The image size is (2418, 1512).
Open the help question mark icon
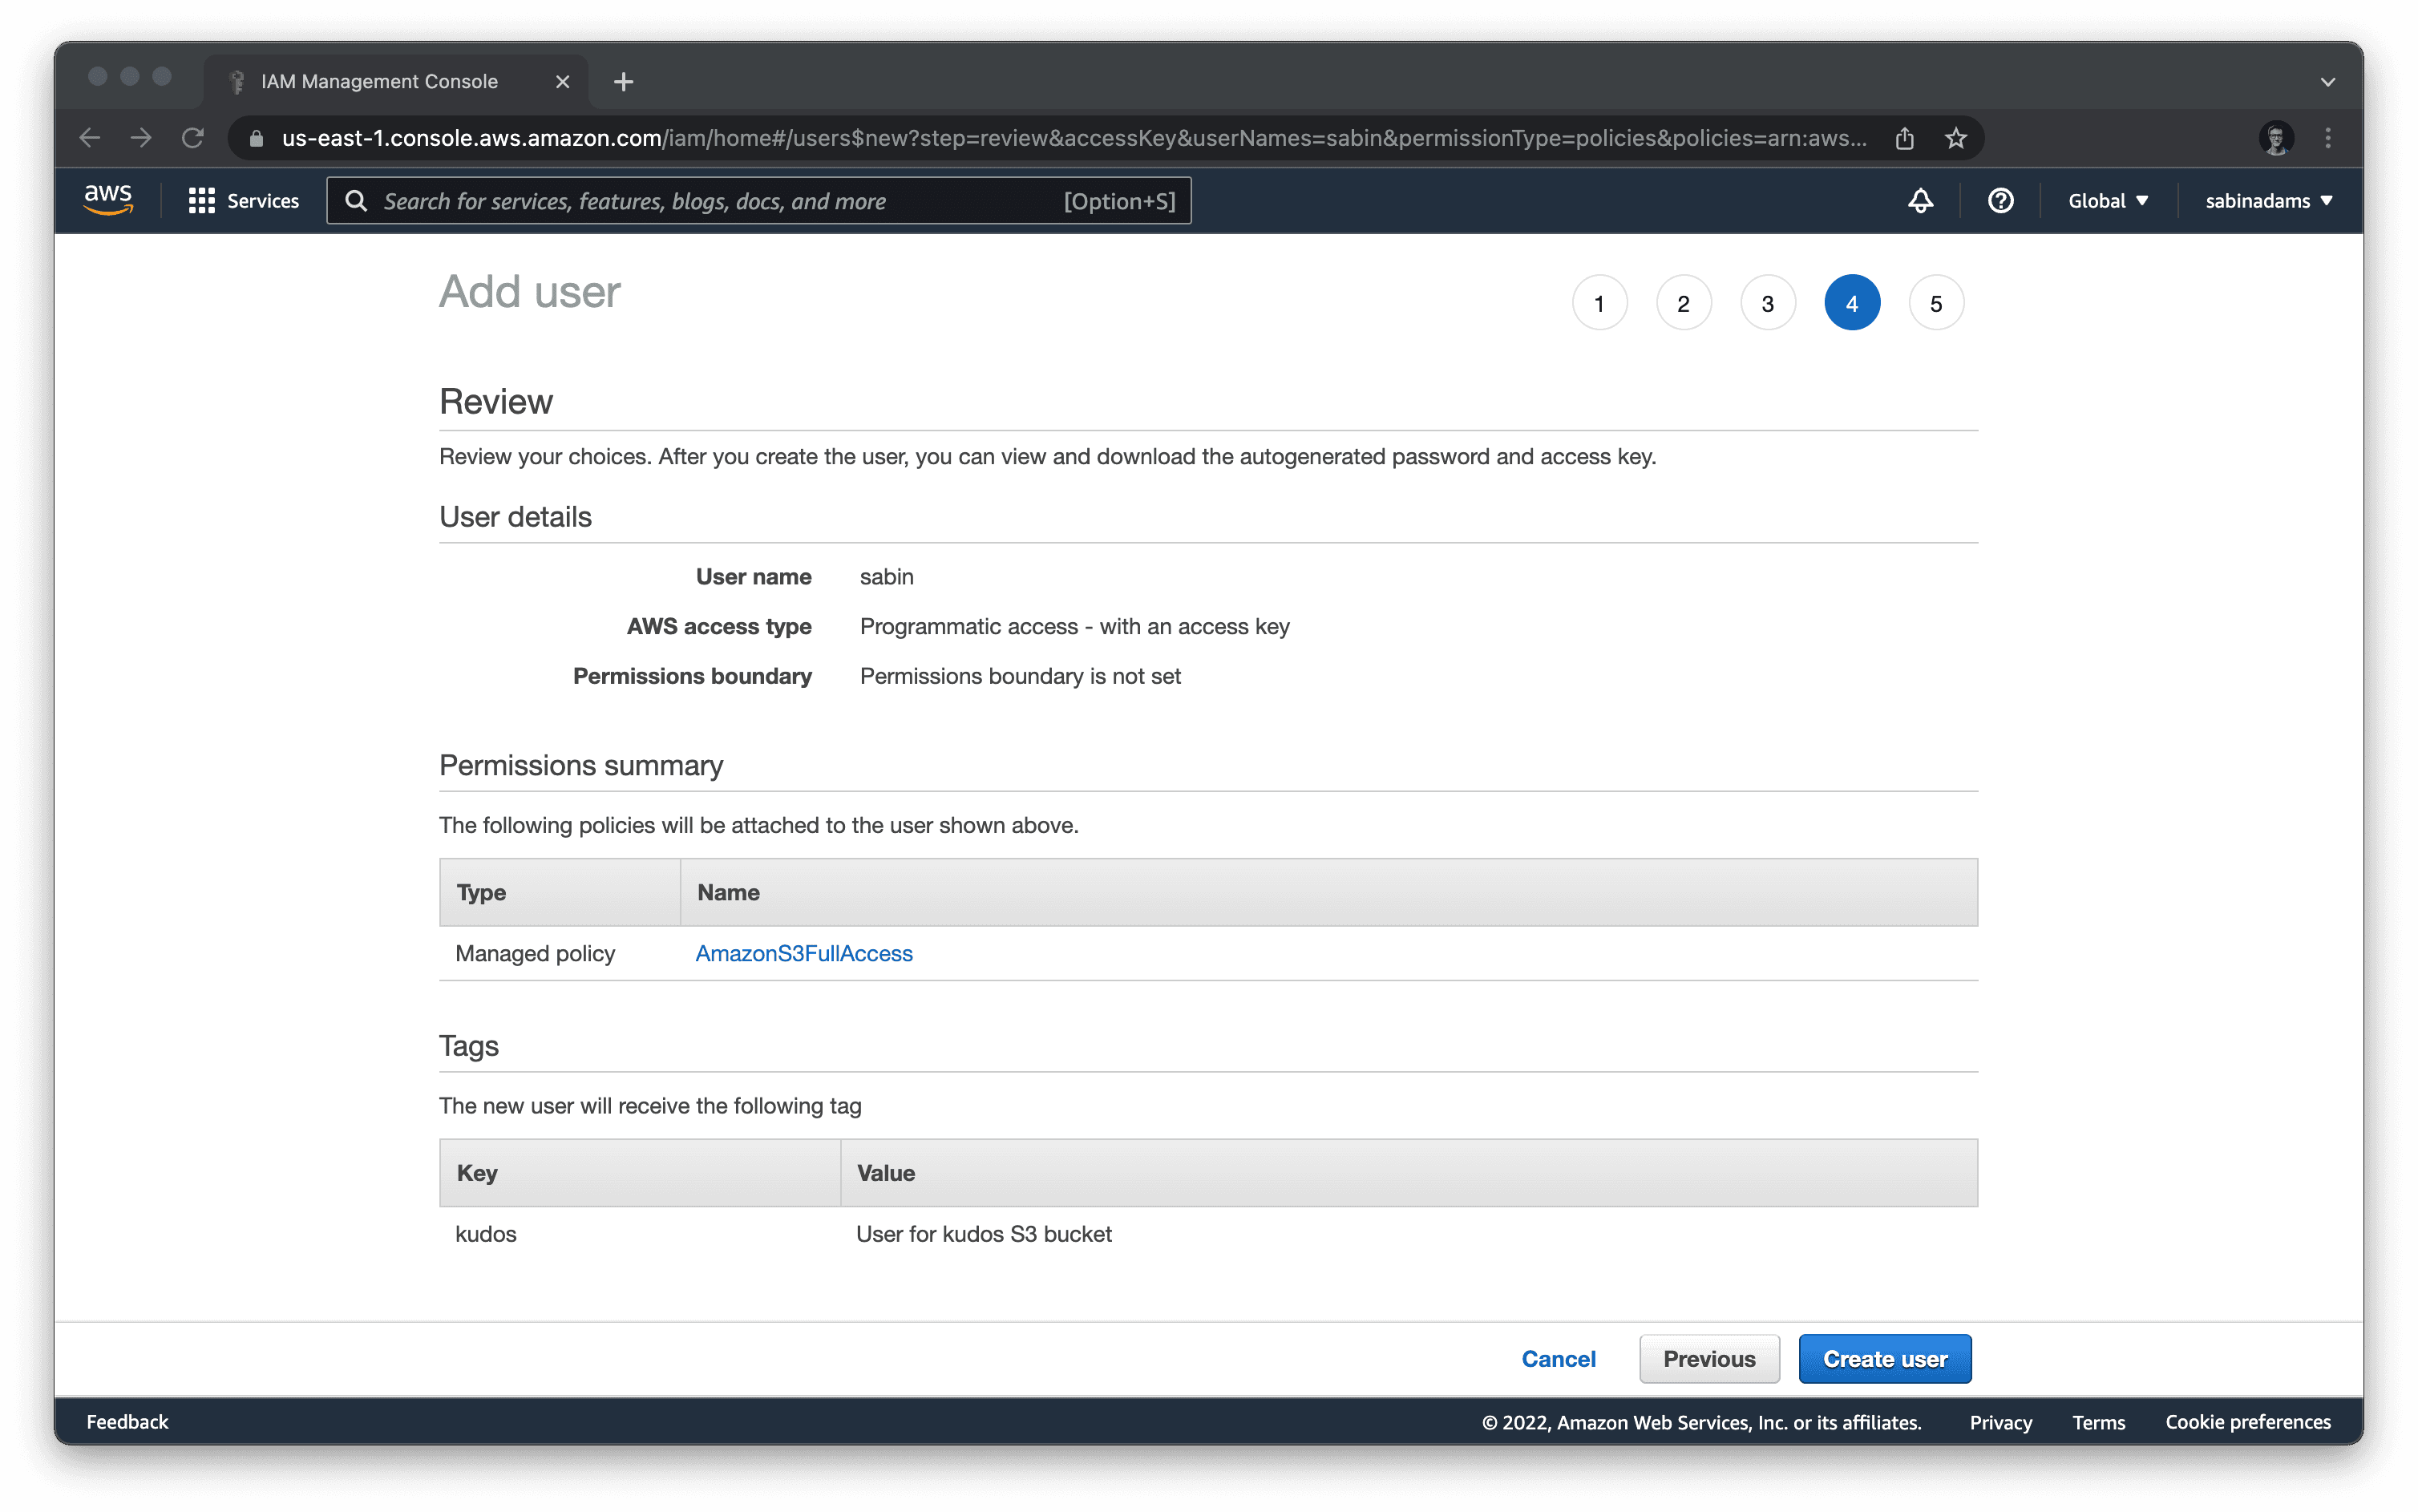pyautogui.click(x=2000, y=201)
